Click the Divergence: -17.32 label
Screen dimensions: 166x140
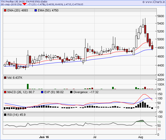tap(86, 92)
